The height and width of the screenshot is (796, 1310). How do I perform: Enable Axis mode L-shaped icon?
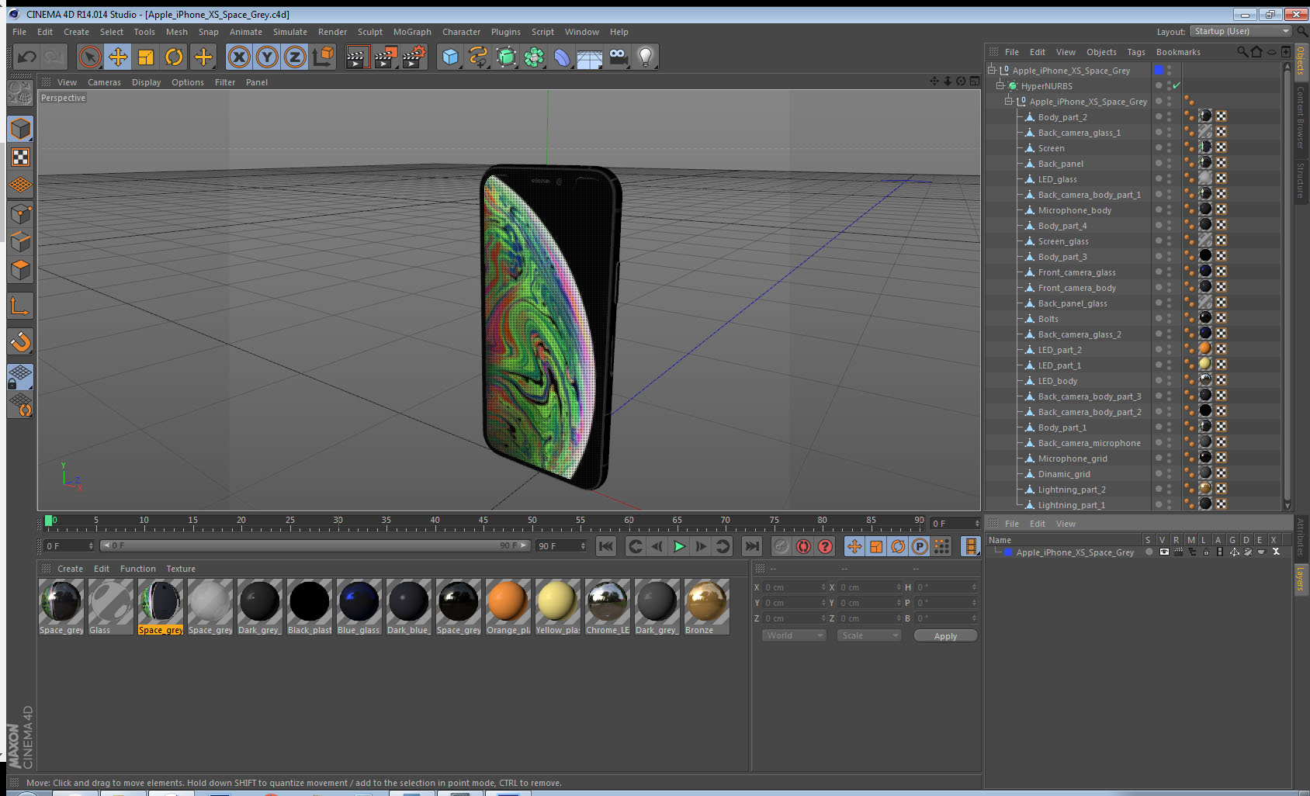[x=20, y=306]
